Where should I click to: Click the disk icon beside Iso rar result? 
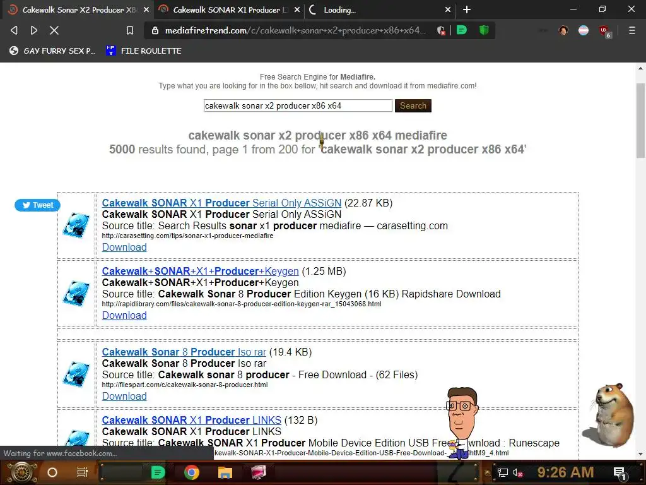coord(76,374)
